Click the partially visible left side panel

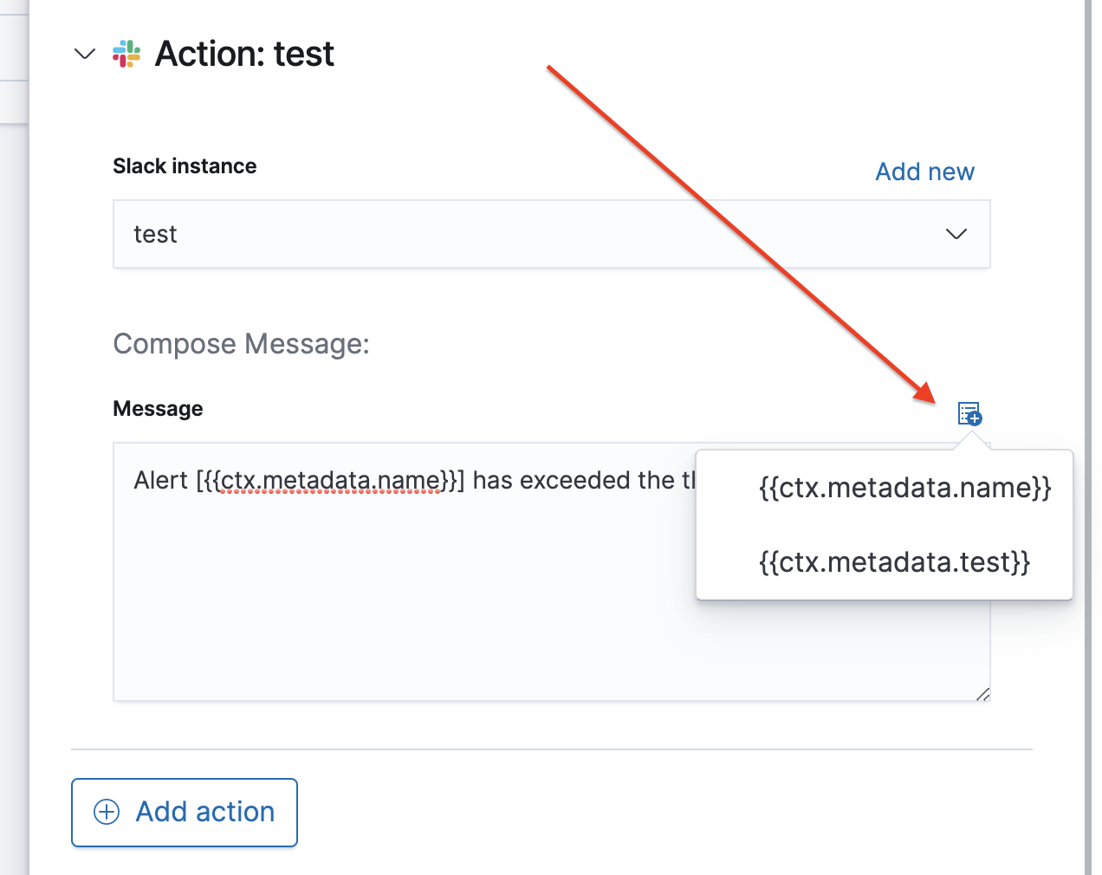pos(14,437)
